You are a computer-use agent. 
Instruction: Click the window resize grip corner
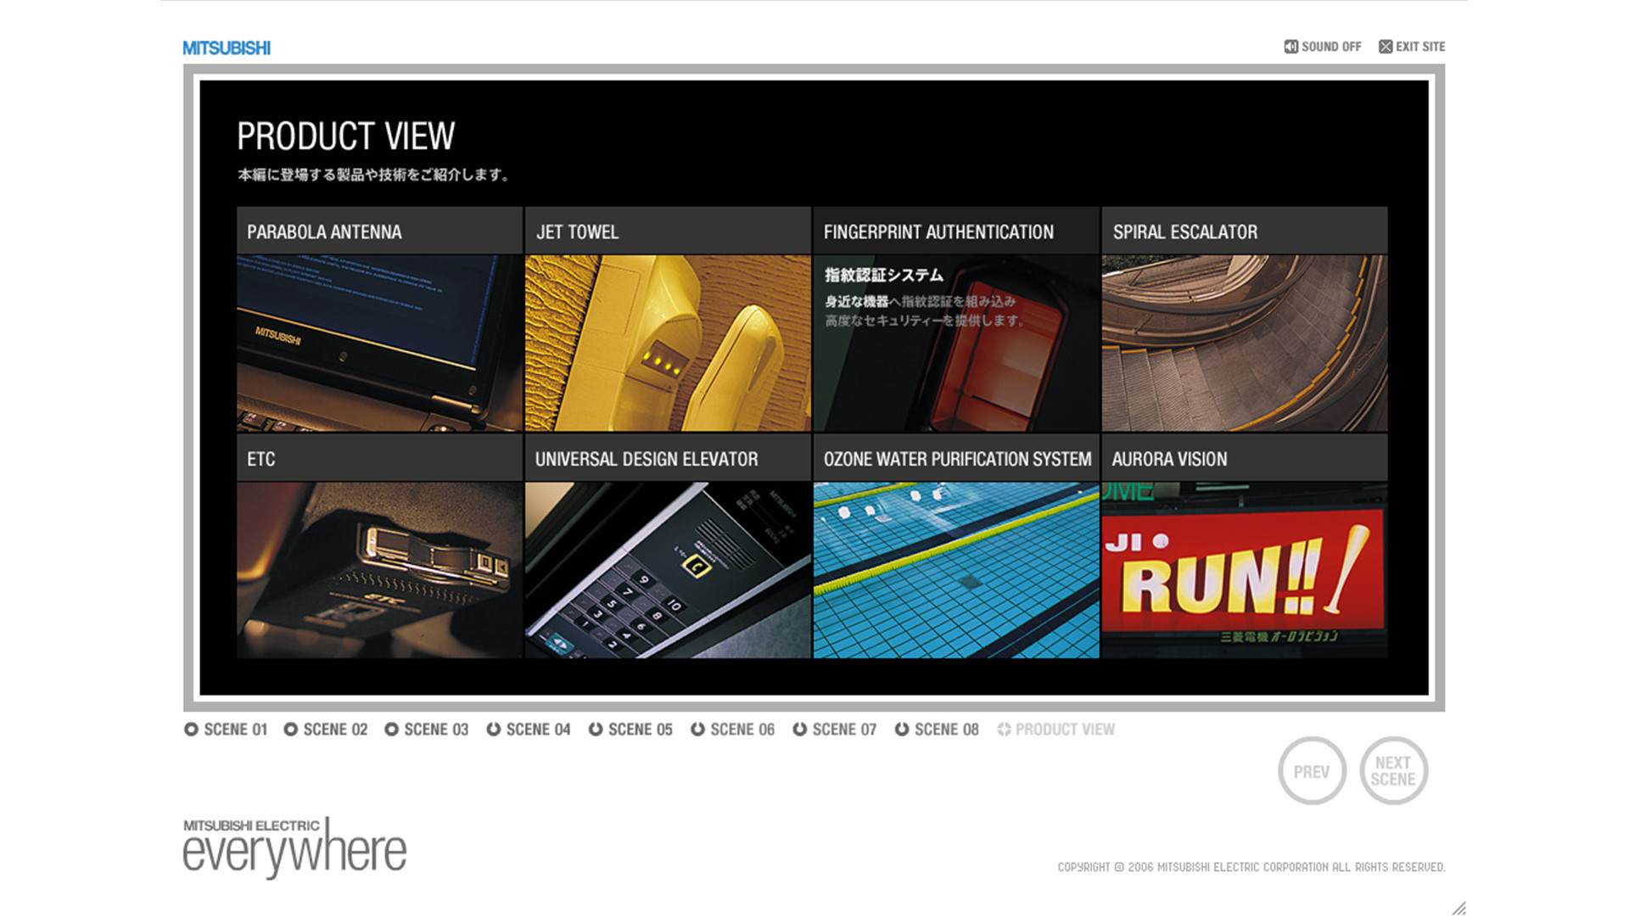[1458, 908]
